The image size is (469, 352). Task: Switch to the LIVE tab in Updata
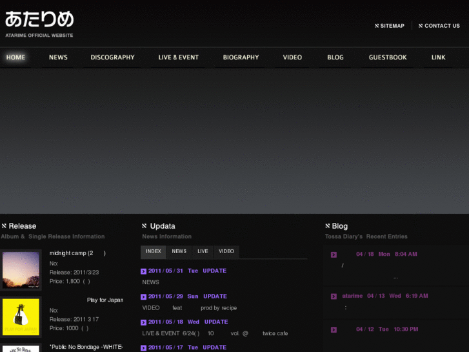click(203, 252)
